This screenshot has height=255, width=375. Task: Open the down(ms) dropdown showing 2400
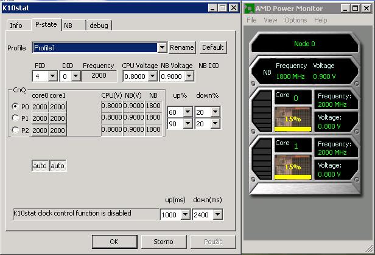[x=218, y=214]
